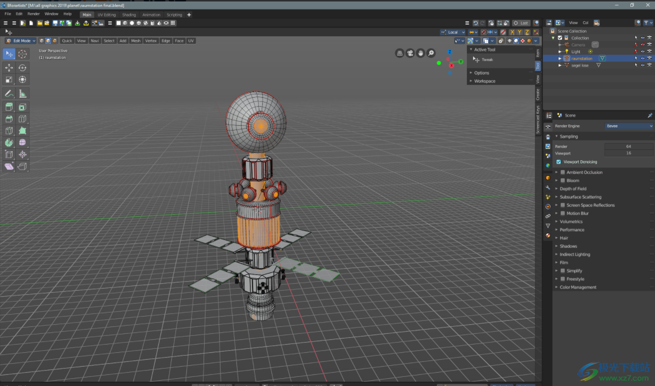Screen dimensions: 655x386
Task: Open the Modifiers wrench properties tab
Action: (548, 187)
